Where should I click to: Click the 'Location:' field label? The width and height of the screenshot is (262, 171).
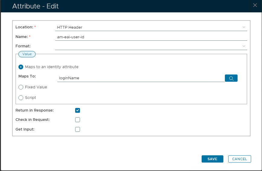pos(24,27)
